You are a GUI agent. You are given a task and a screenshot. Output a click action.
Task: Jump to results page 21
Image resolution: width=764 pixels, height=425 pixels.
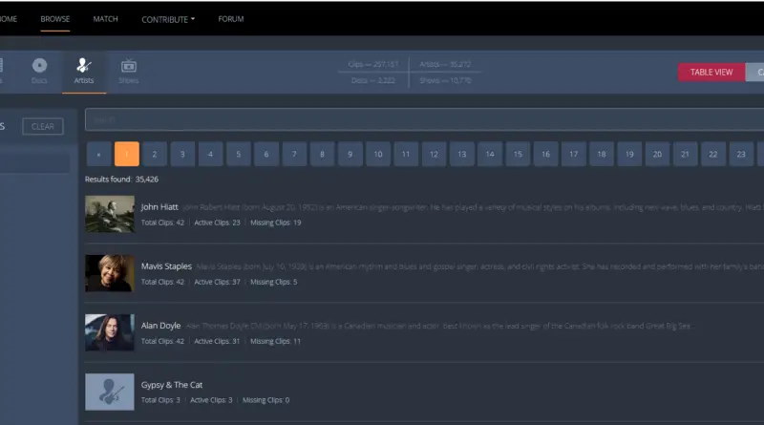point(685,154)
